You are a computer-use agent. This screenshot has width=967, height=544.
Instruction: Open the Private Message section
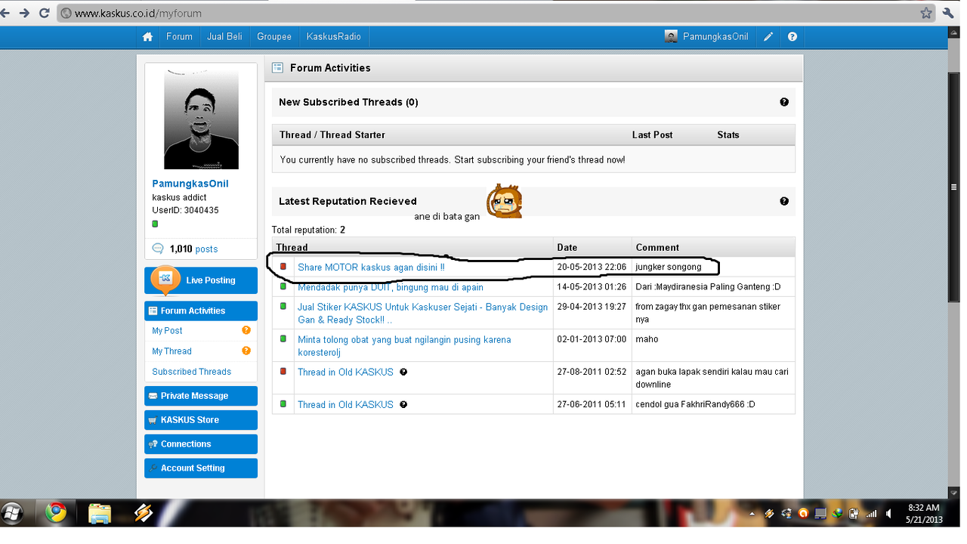click(200, 396)
